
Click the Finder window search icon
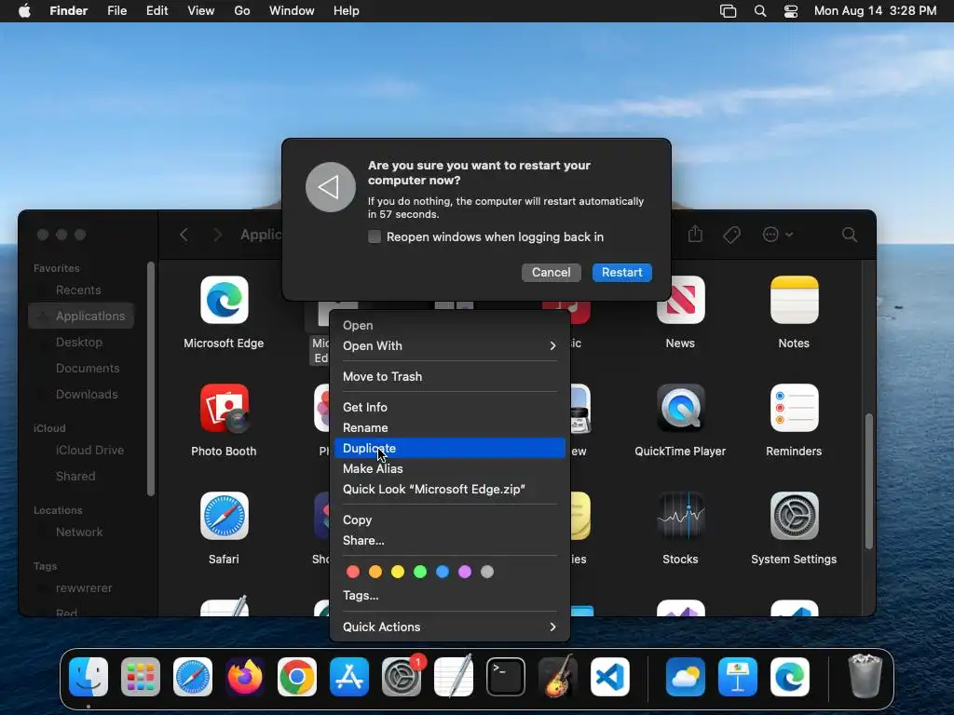(850, 235)
